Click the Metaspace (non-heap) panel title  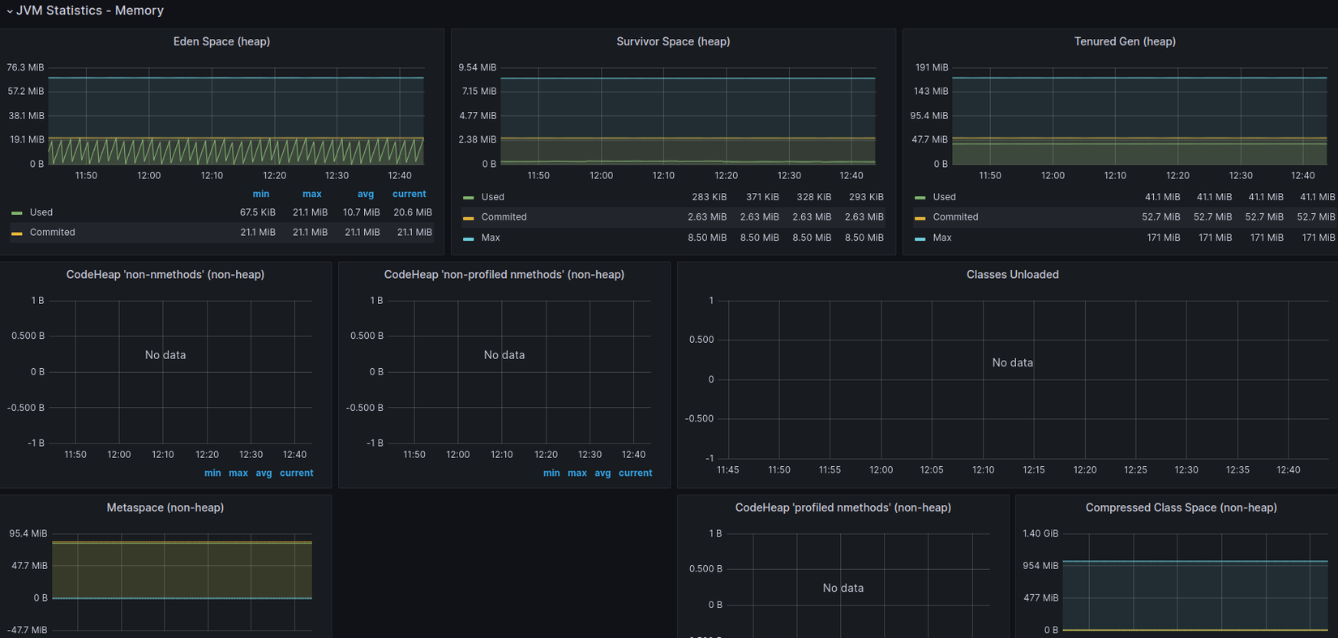click(165, 507)
